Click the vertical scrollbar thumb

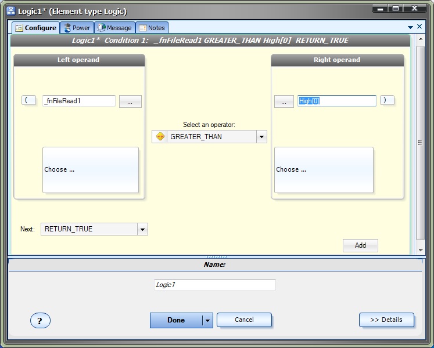click(421, 143)
